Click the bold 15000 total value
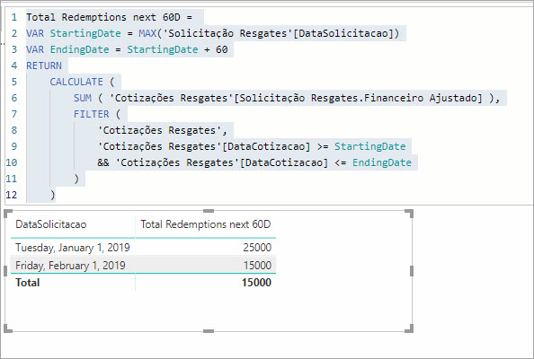534x359 pixels. click(x=256, y=283)
